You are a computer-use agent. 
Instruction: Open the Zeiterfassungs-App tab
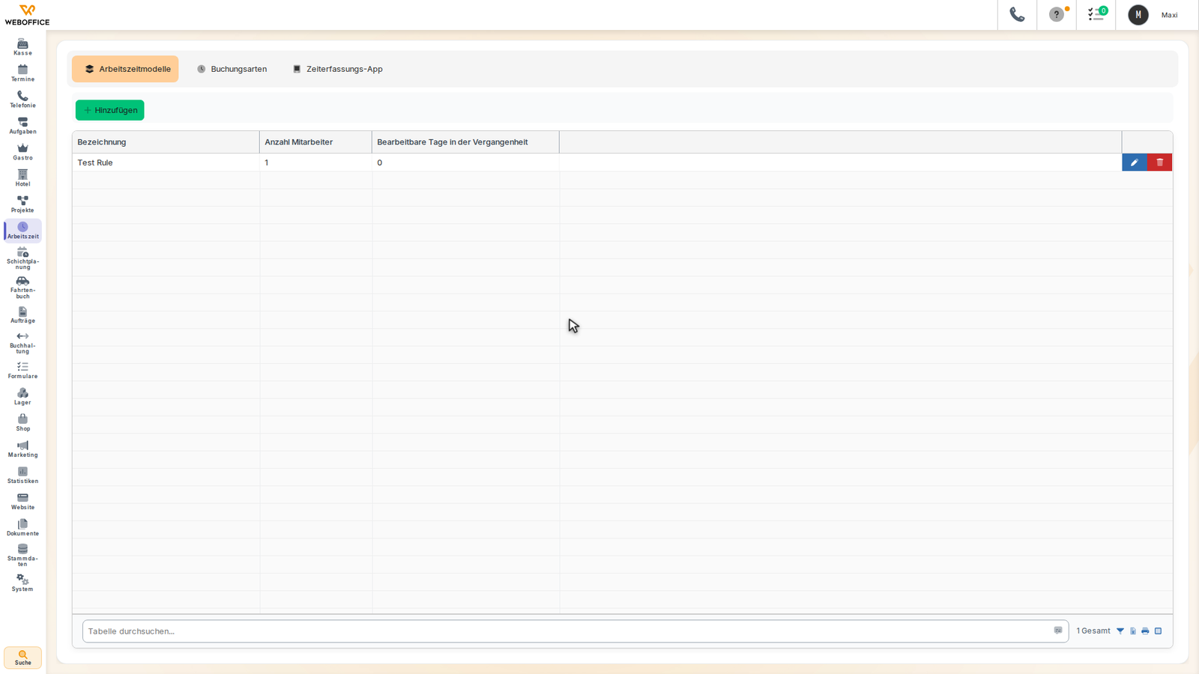click(337, 69)
